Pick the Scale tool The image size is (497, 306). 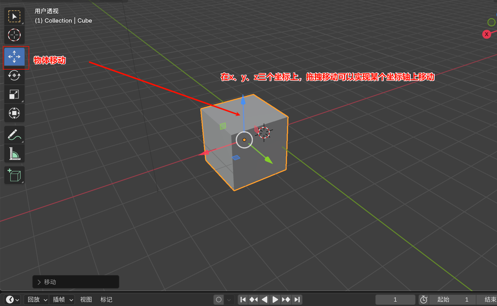coord(14,94)
